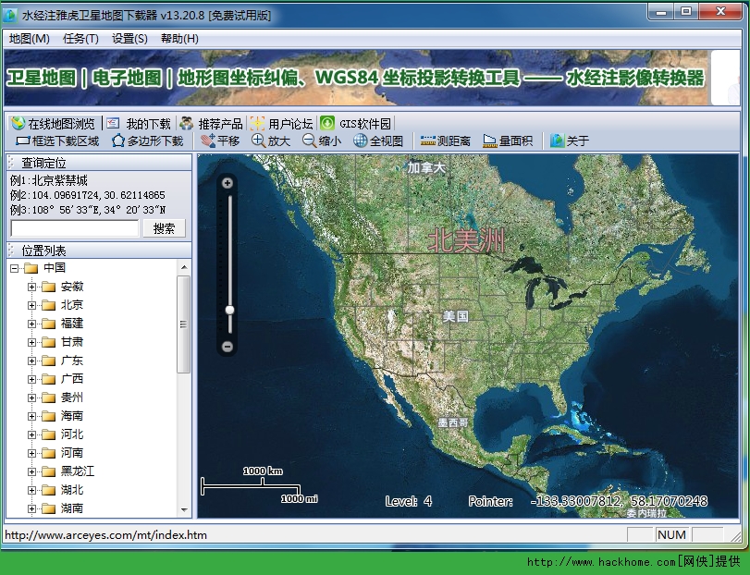The image size is (750, 575).
Task: Click the location search text box
Action: 75,228
